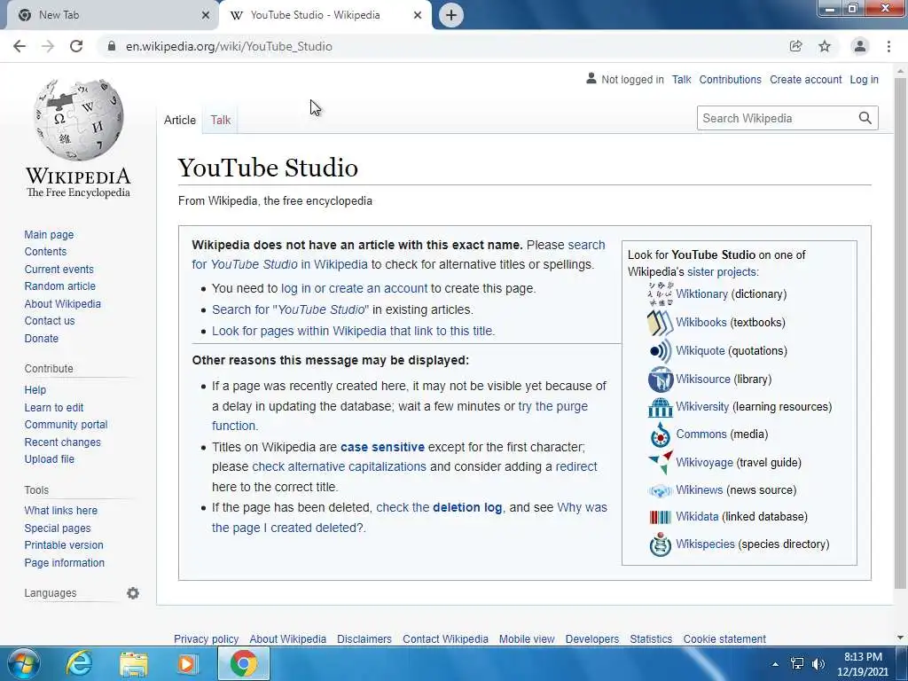Launch Internet Explorer from the taskbar
Viewport: 908px width, 681px height.
point(78,663)
